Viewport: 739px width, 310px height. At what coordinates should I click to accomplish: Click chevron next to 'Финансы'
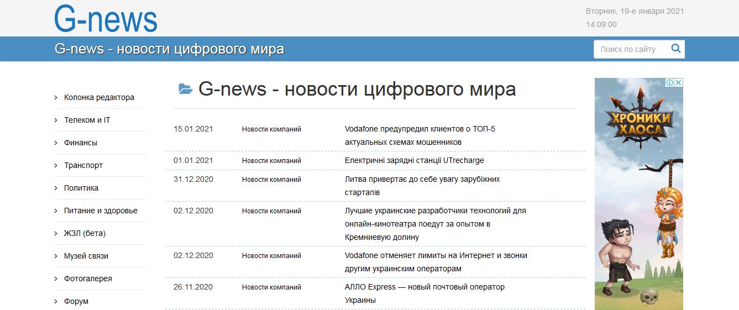pyautogui.click(x=56, y=143)
